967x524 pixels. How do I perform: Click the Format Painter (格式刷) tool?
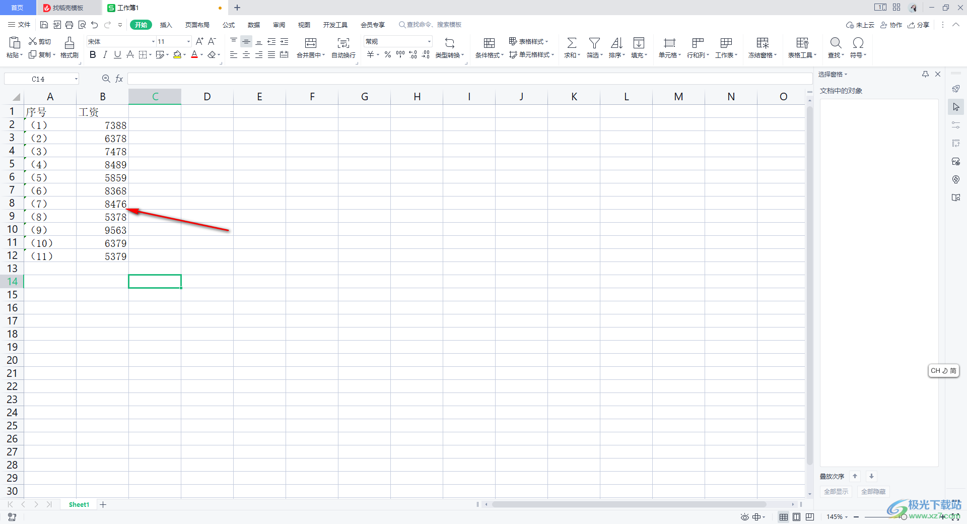click(x=70, y=48)
